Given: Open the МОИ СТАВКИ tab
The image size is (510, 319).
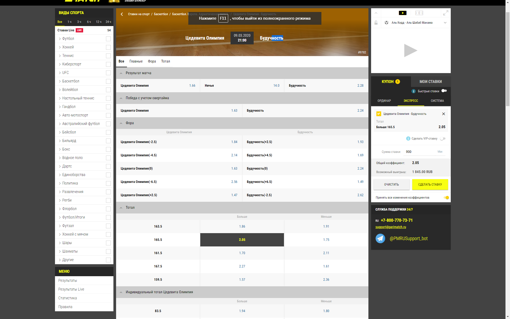Looking at the screenshot, I should coord(431,82).
